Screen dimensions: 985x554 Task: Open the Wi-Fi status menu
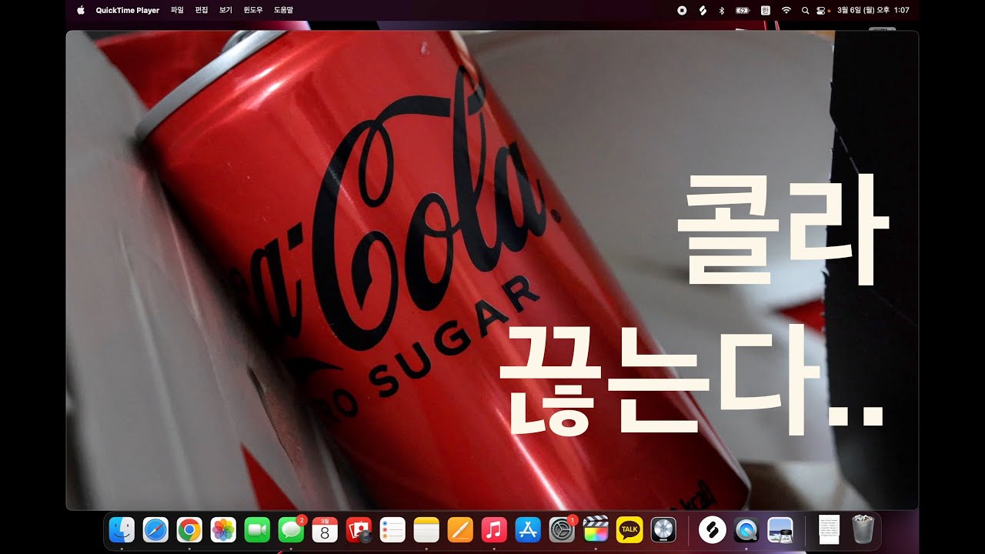786,11
